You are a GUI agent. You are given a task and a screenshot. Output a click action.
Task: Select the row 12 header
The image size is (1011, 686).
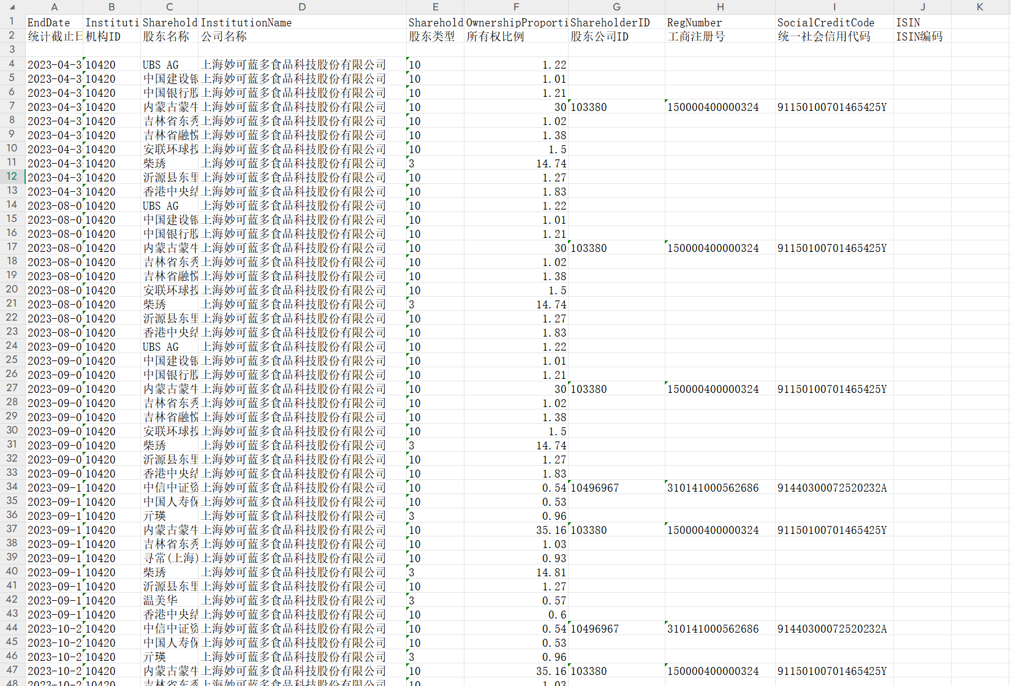pyautogui.click(x=12, y=177)
